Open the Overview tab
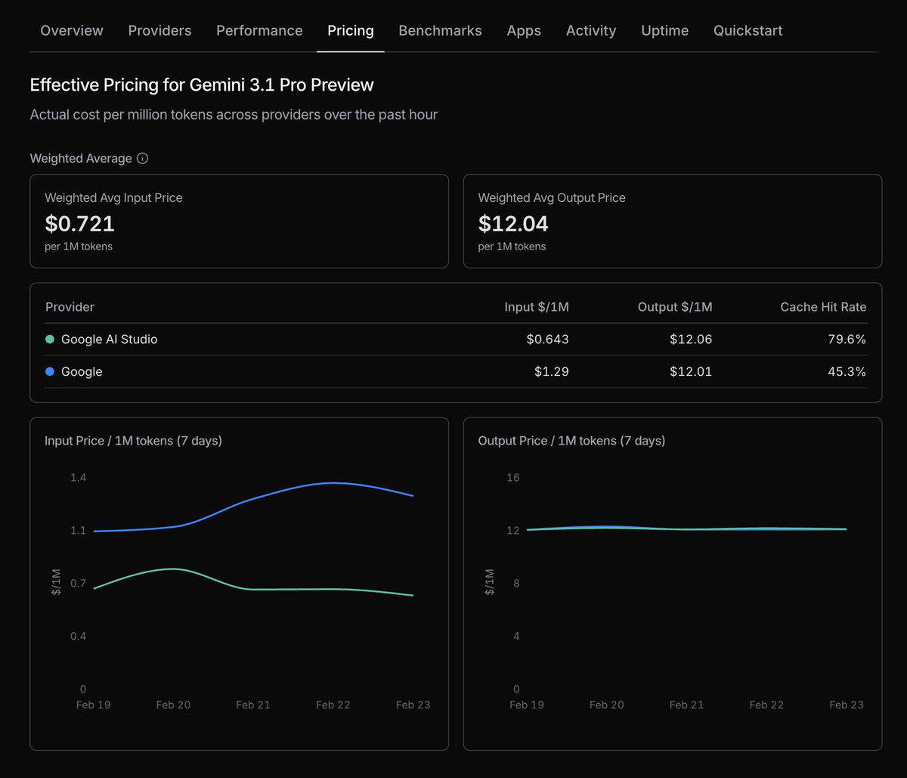 pos(72,31)
